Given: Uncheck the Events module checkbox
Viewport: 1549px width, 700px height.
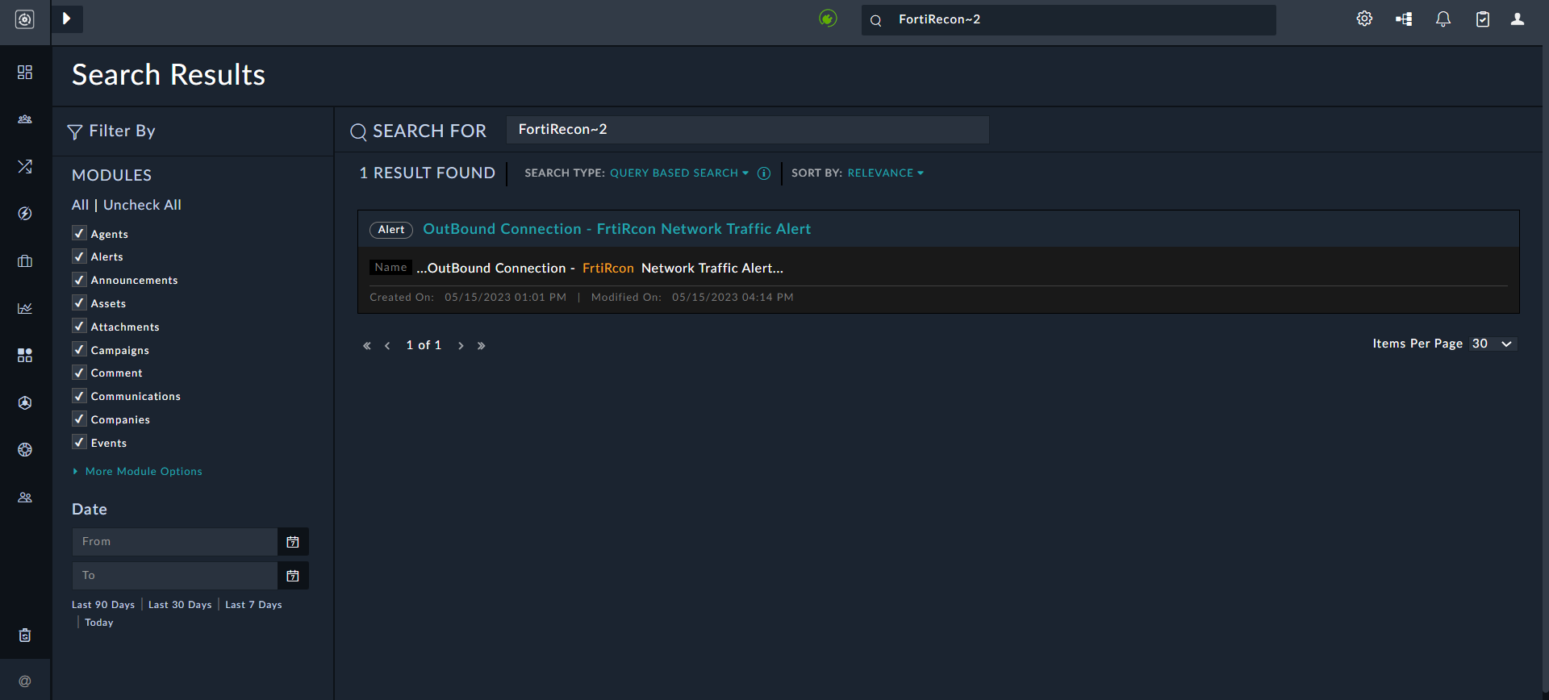Looking at the screenshot, I should pos(79,443).
